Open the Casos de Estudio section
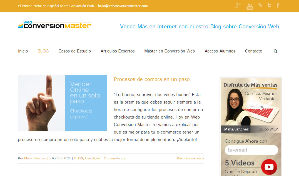This screenshot has width=299, height=176. tap(74, 51)
